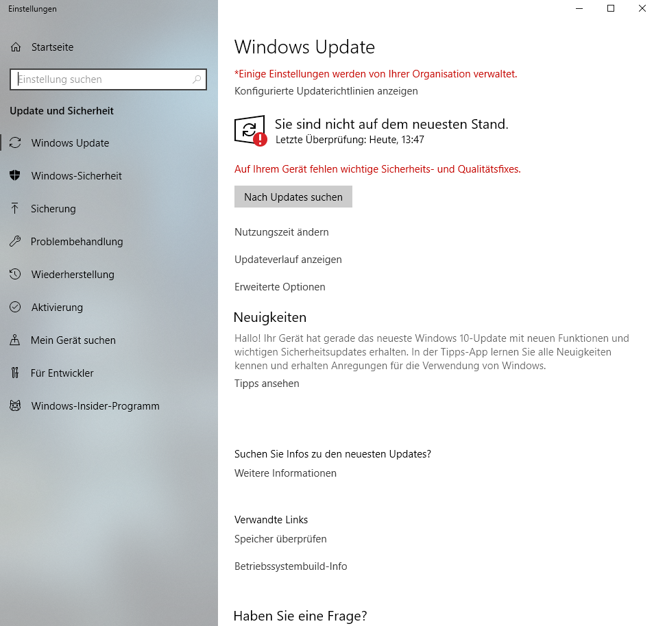Open Nutzungszeit ändern link
Viewport: 654px width, 626px height.
[x=282, y=232]
